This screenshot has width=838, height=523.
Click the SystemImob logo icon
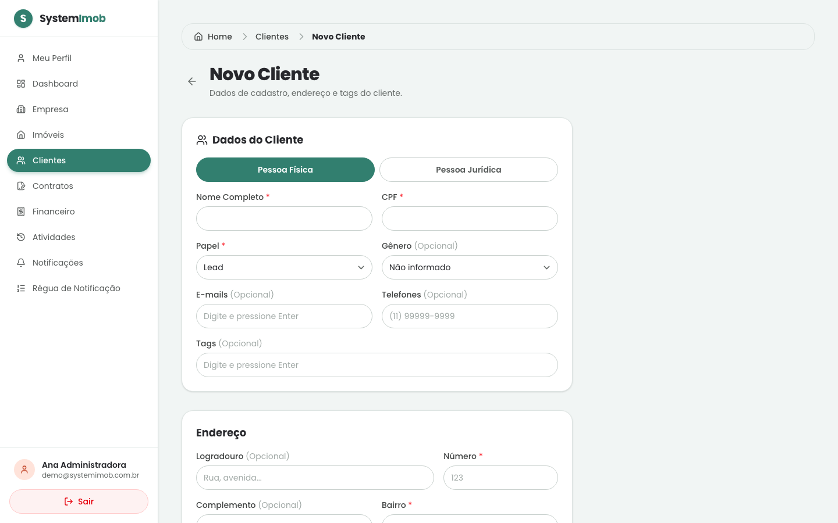pyautogui.click(x=23, y=19)
